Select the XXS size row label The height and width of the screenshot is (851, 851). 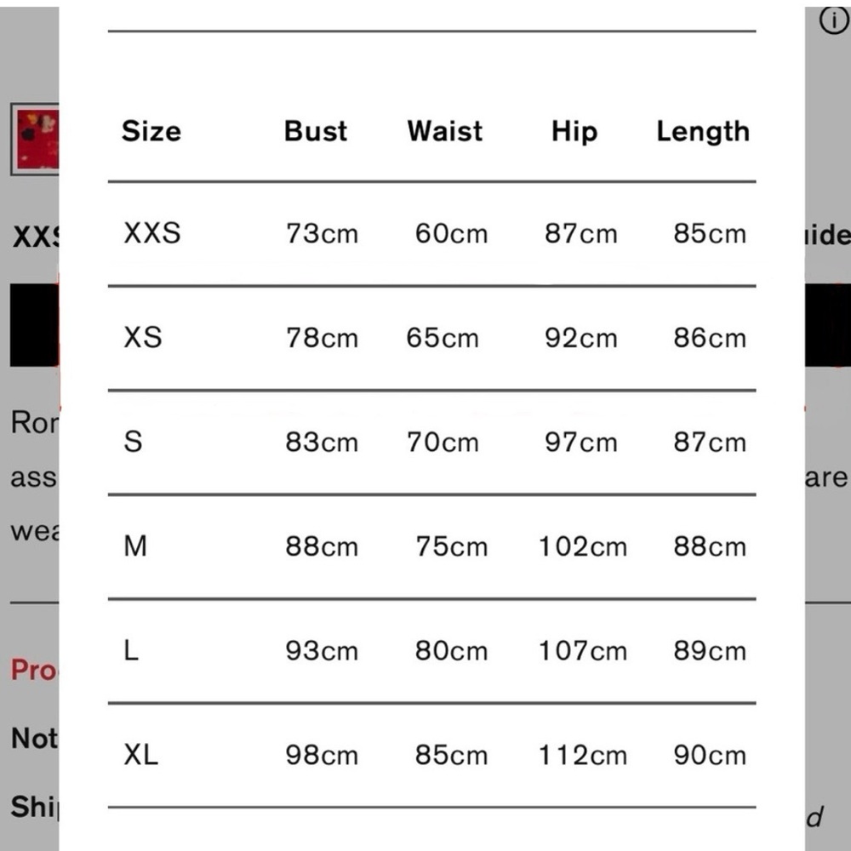[152, 233]
